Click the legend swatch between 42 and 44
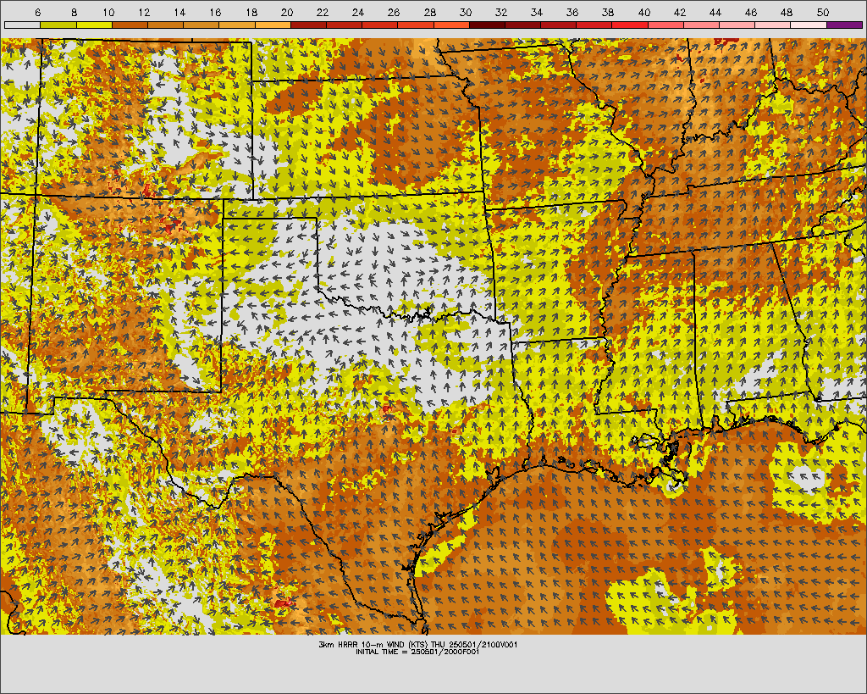The width and height of the screenshot is (867, 694). (x=701, y=25)
